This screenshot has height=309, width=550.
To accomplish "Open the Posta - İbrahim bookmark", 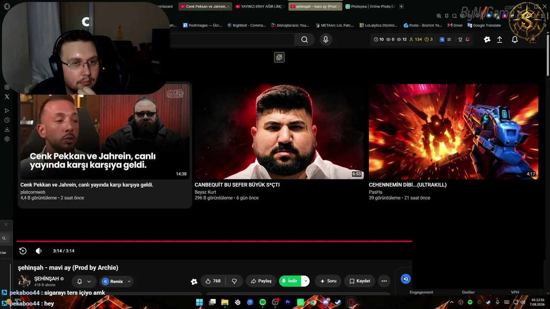I will pos(423,25).
